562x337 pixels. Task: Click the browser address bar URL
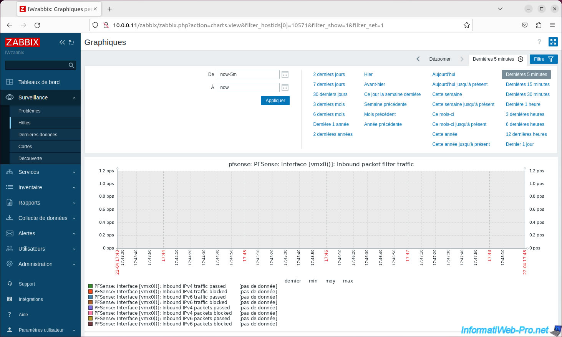tap(248, 25)
